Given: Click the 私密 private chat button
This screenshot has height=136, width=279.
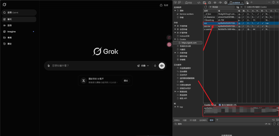Looking at the screenshot, I should click(x=164, y=5).
